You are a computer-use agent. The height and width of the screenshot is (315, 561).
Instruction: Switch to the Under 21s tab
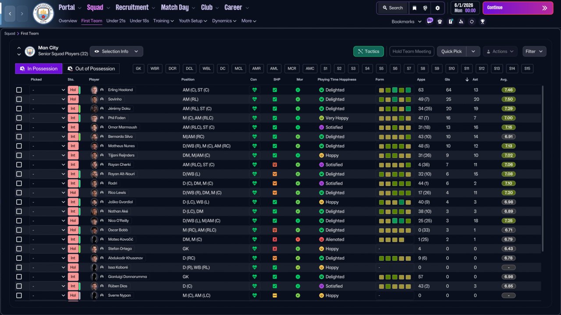(116, 21)
